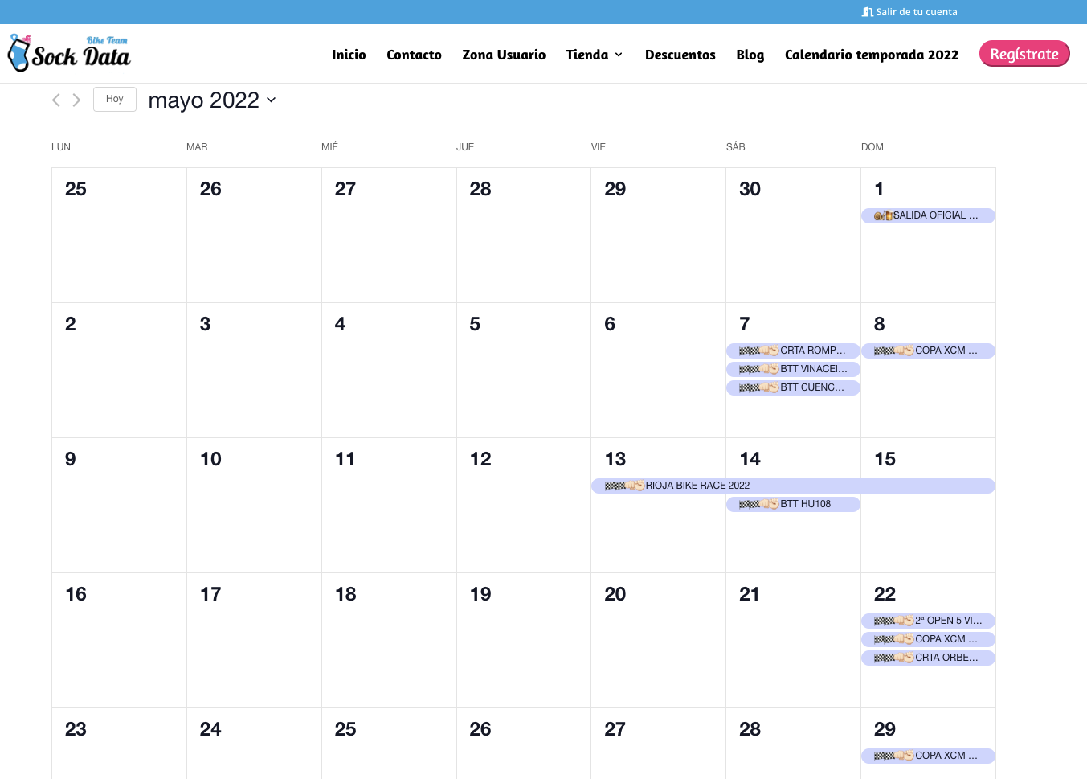Click flag icon on BTT HU108 event

pos(750,504)
